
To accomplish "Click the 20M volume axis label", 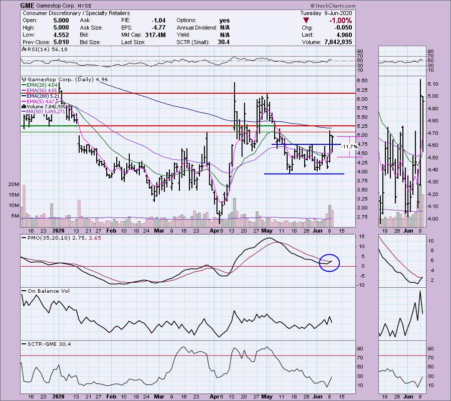I will coord(14,184).
